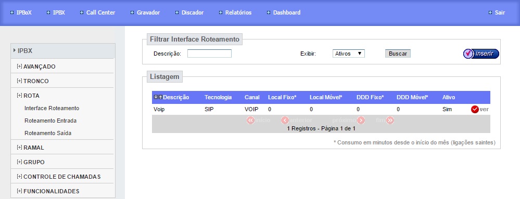This screenshot has height=199, width=520.
Task: Collapse the ROTA section
Action: tap(28, 96)
